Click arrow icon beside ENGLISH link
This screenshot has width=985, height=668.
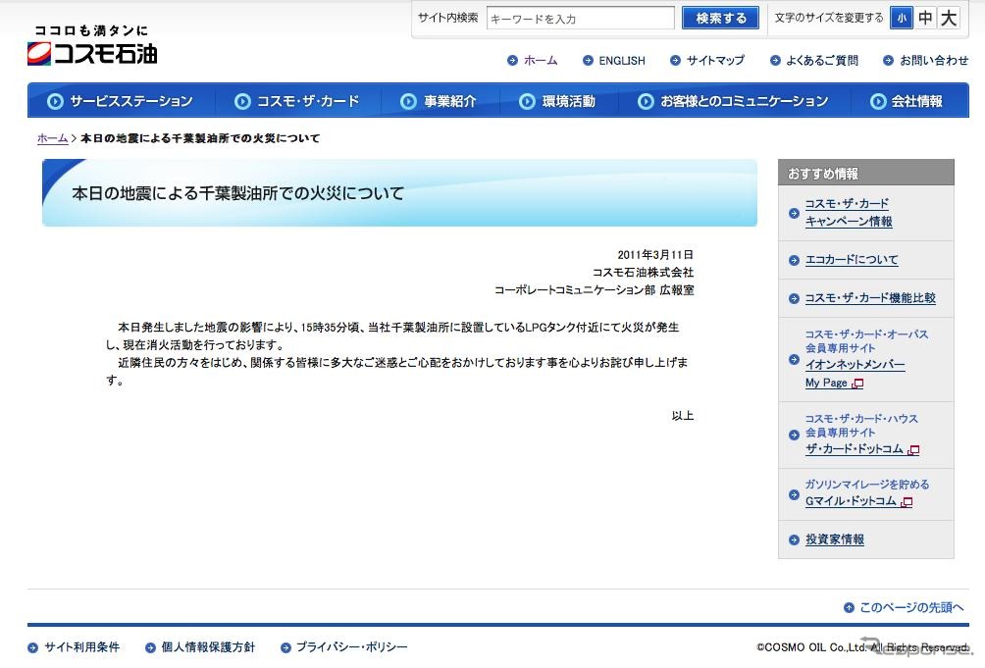click(588, 61)
